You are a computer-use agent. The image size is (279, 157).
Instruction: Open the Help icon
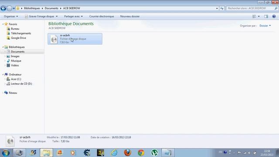pyautogui.click(x=274, y=17)
